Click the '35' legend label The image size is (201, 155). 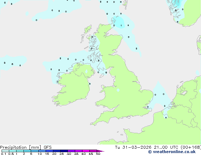76,154
